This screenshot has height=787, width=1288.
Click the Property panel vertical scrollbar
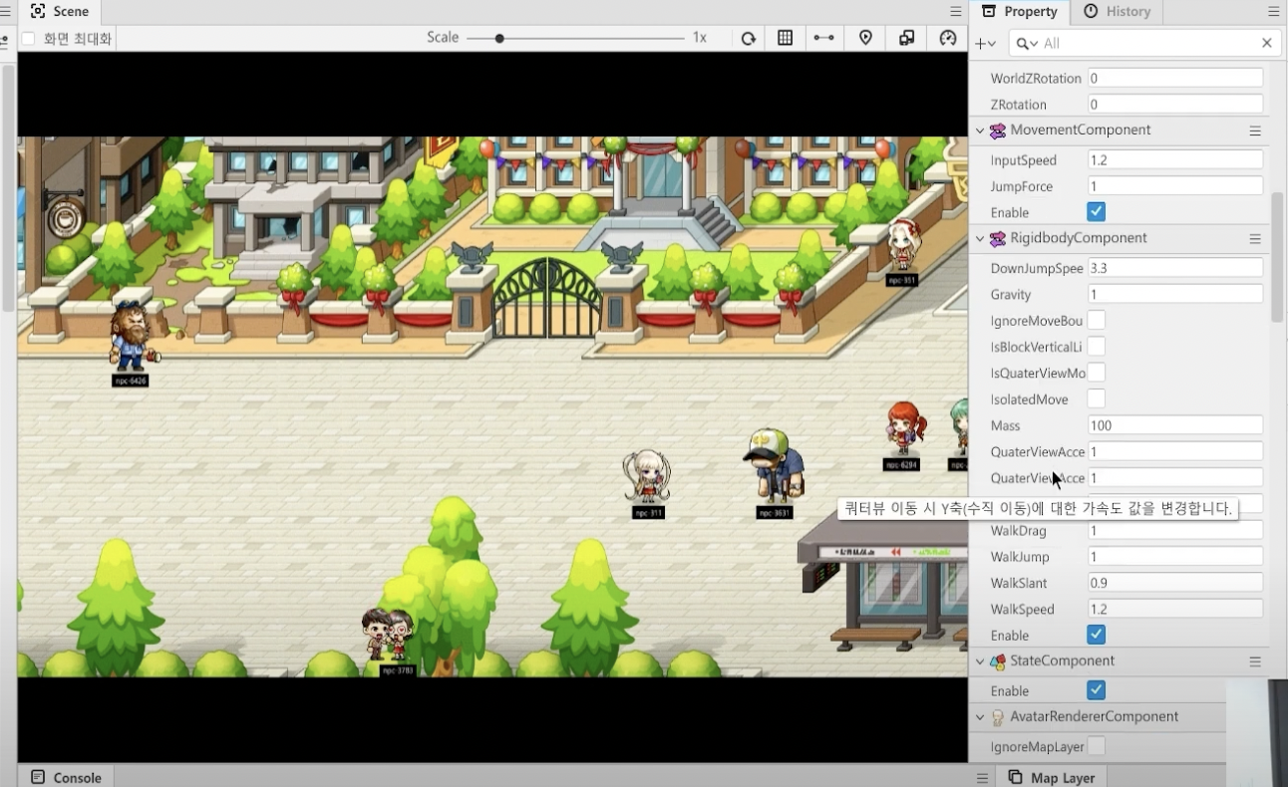pyautogui.click(x=1277, y=257)
